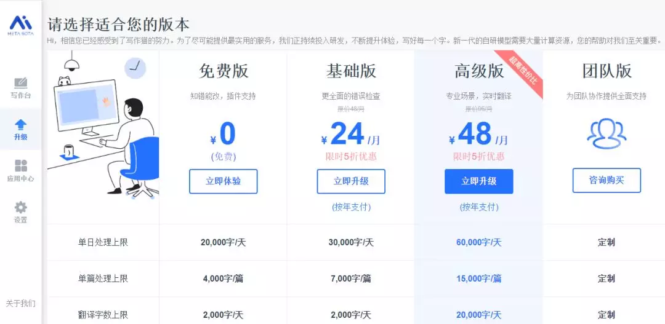Screen dimensions: 665x324
Task: Click the (免费) label under ¥0
Action: tap(223, 157)
